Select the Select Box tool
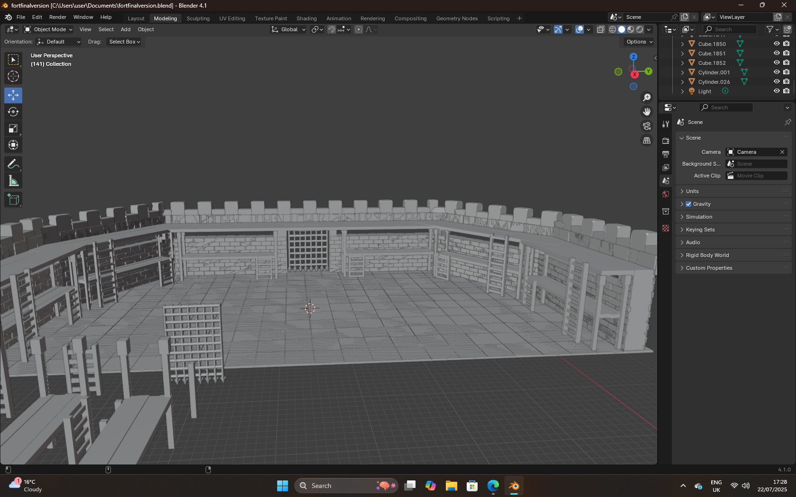796x497 pixels. coord(13,60)
